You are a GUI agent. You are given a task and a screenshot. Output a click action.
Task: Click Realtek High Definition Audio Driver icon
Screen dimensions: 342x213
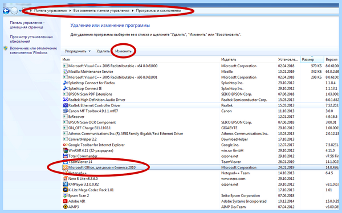coord(65,100)
